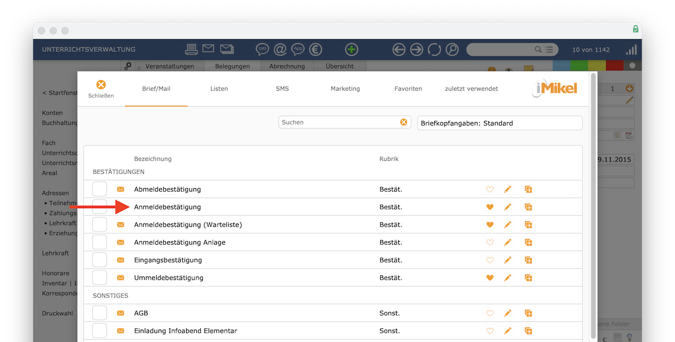
Task: Tick the Eingangsbestätigung checkbox
Action: point(99,259)
